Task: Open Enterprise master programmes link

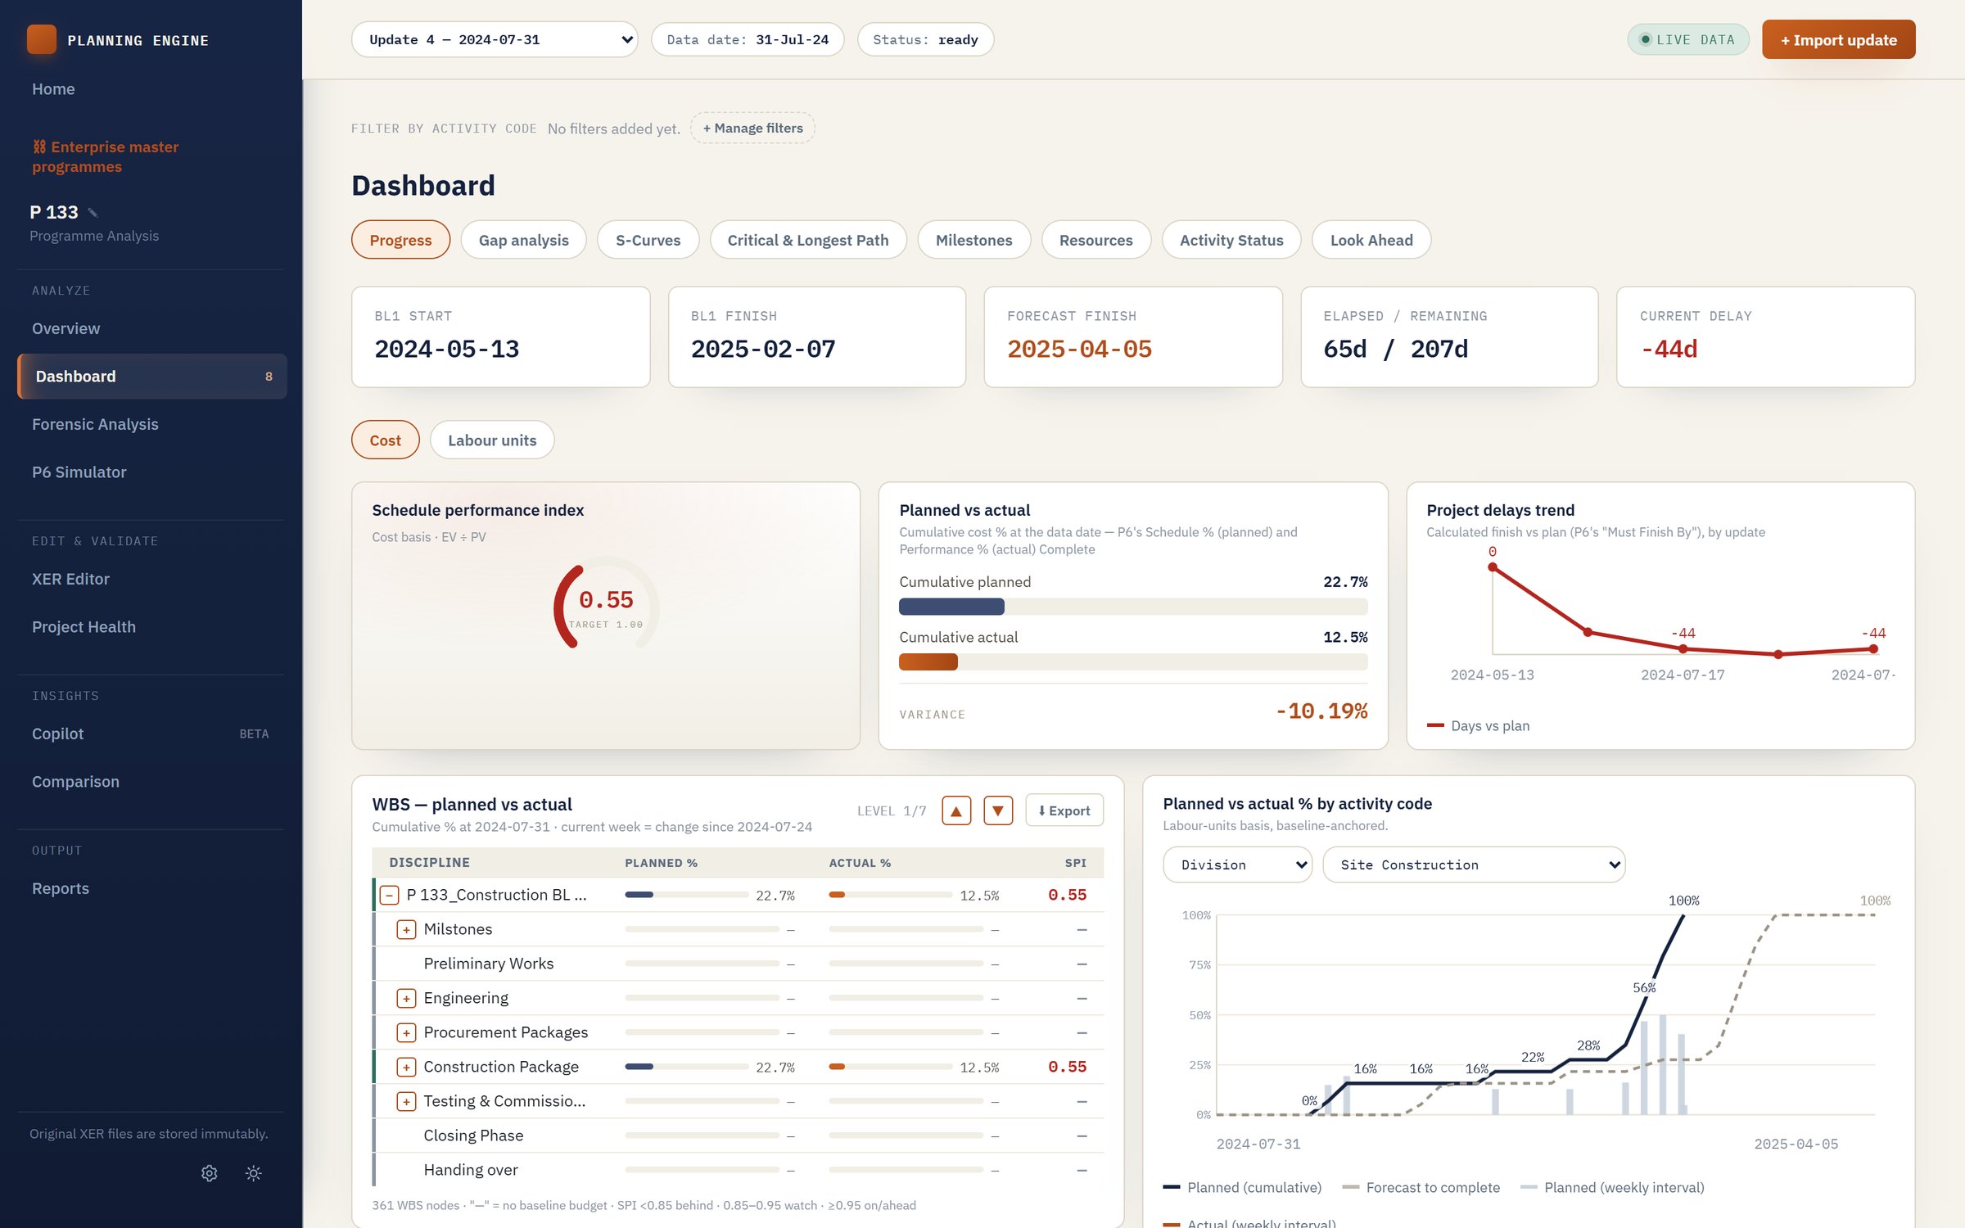Action: coord(105,156)
